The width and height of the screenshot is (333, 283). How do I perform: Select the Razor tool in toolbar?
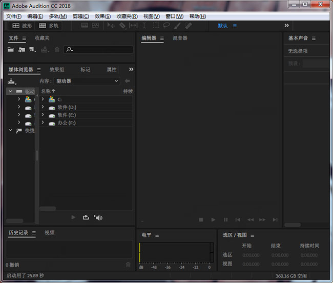[x=122, y=25]
